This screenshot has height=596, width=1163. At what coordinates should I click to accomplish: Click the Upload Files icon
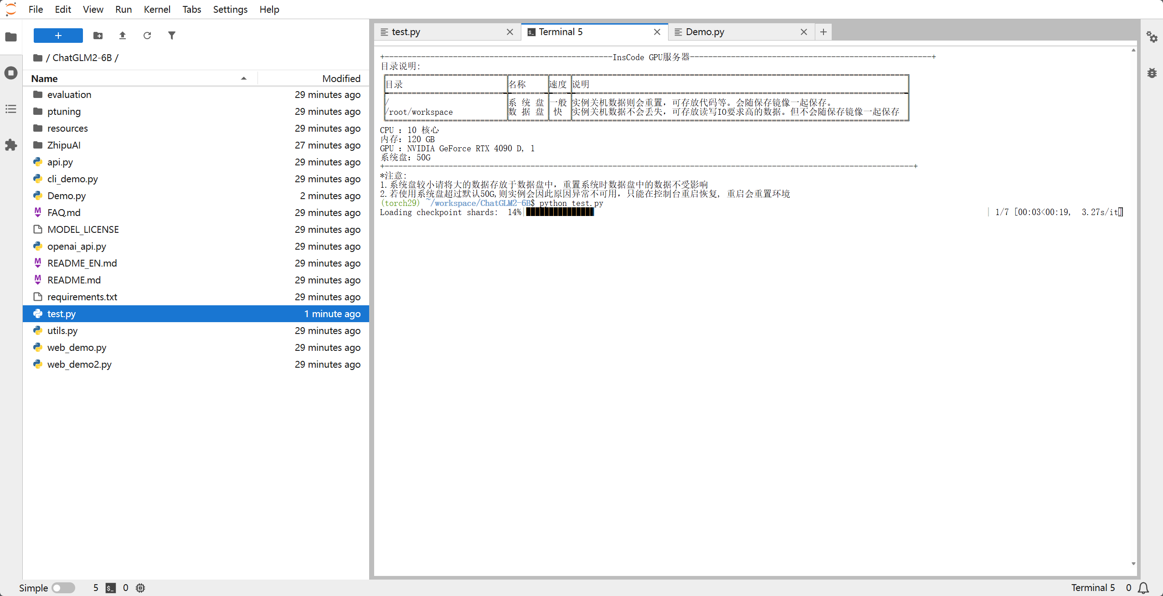tap(123, 36)
